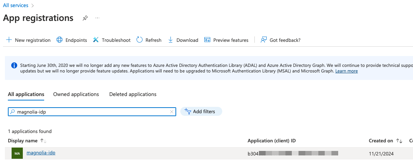Clear the magnolia-idp search text
This screenshot has width=413, height=167.
coord(172,112)
